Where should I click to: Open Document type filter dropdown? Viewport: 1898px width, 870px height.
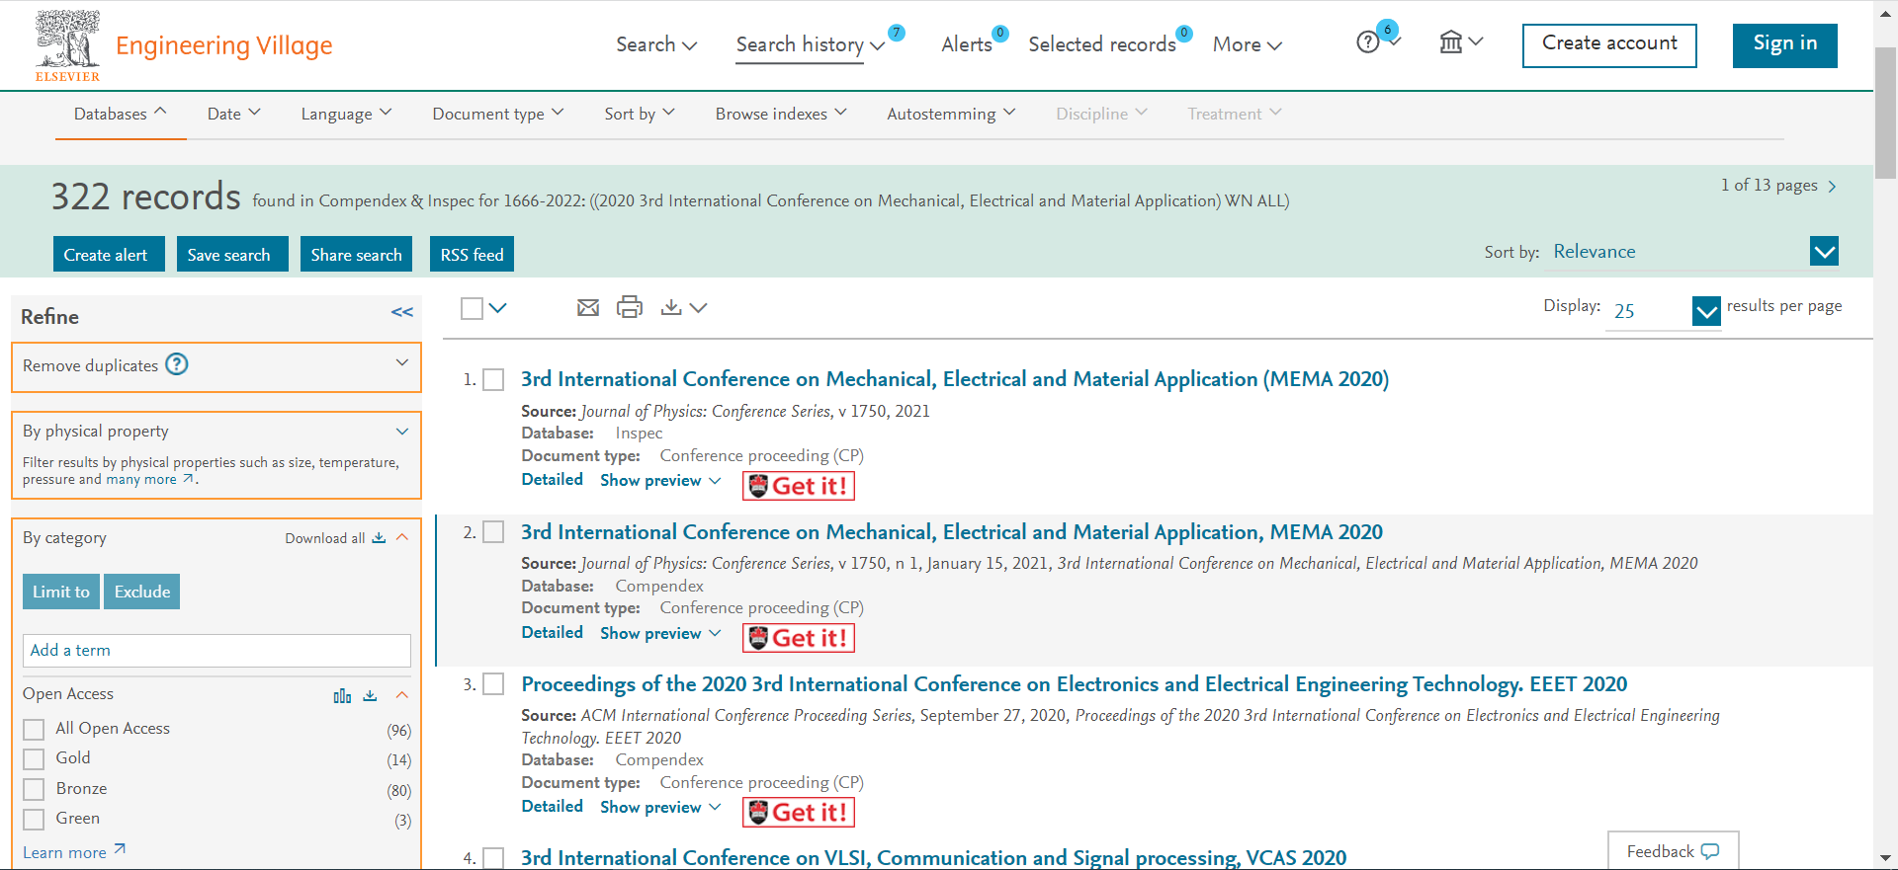point(498,114)
